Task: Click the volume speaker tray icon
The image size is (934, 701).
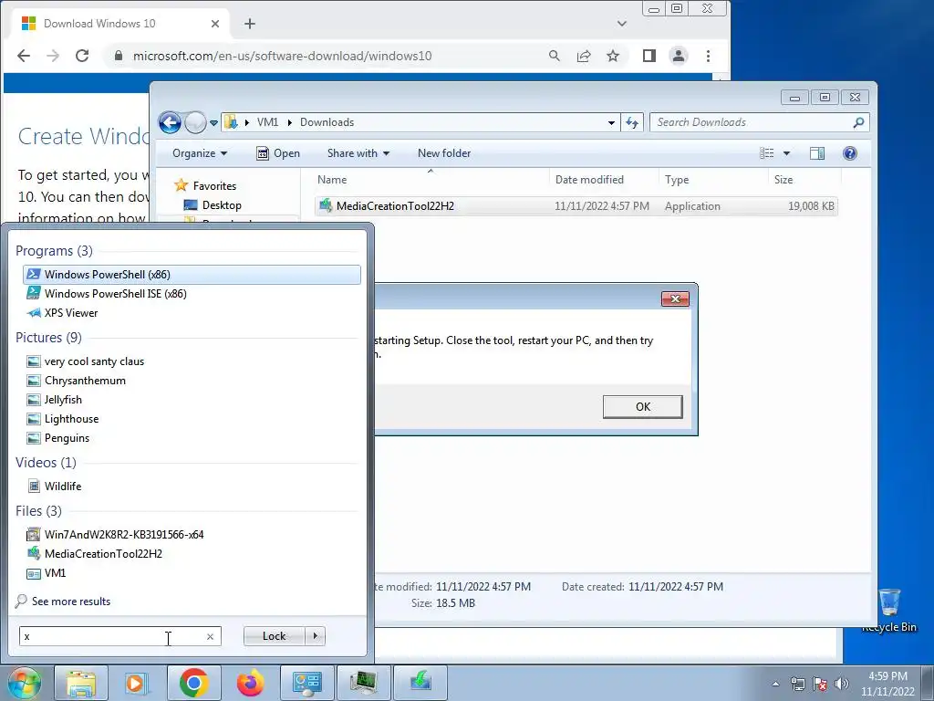Action: (x=841, y=685)
